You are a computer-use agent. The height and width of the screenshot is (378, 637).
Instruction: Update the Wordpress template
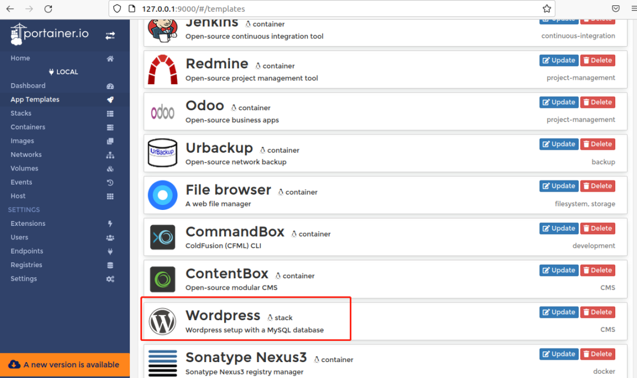pos(559,312)
